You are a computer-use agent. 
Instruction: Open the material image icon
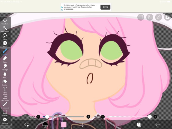(167, 17)
